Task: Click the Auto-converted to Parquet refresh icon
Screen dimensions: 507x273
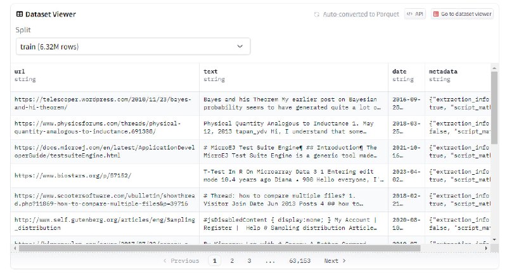Action: click(316, 14)
